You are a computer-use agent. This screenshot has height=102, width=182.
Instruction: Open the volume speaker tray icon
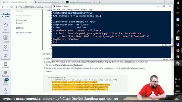pyautogui.click(x=176, y=82)
